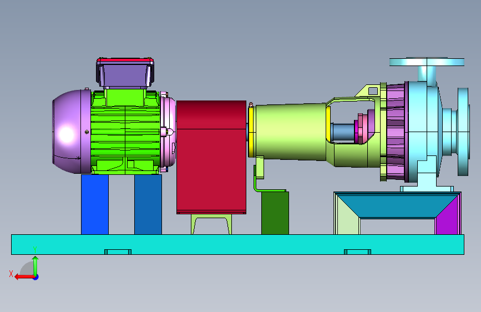Pick the purple ribbed adapter ring
Image resolution: width=481 pixels, height=312 pixels.
click(x=396, y=132)
